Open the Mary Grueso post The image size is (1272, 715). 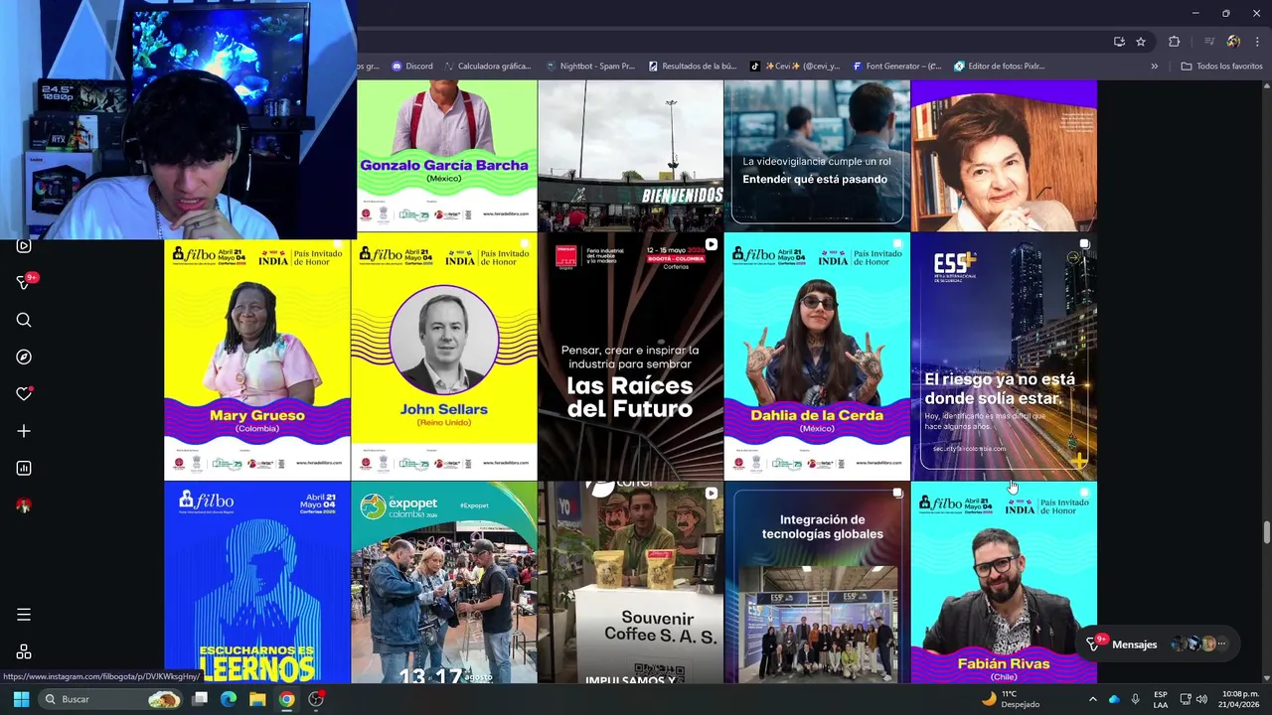[257, 357]
